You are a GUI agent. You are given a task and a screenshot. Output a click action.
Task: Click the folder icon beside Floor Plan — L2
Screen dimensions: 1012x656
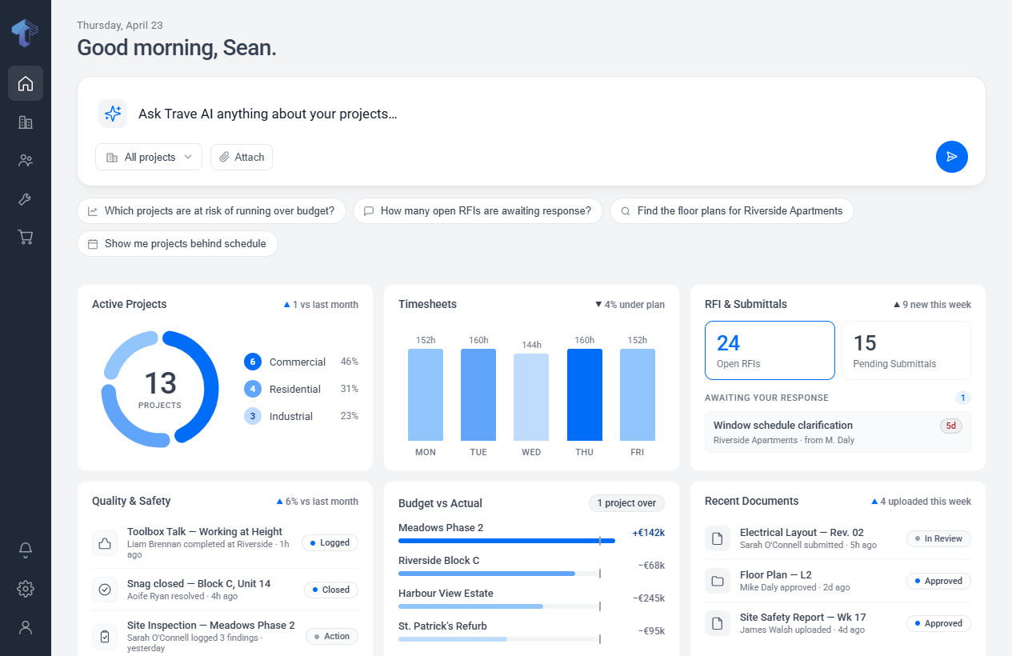(x=718, y=581)
